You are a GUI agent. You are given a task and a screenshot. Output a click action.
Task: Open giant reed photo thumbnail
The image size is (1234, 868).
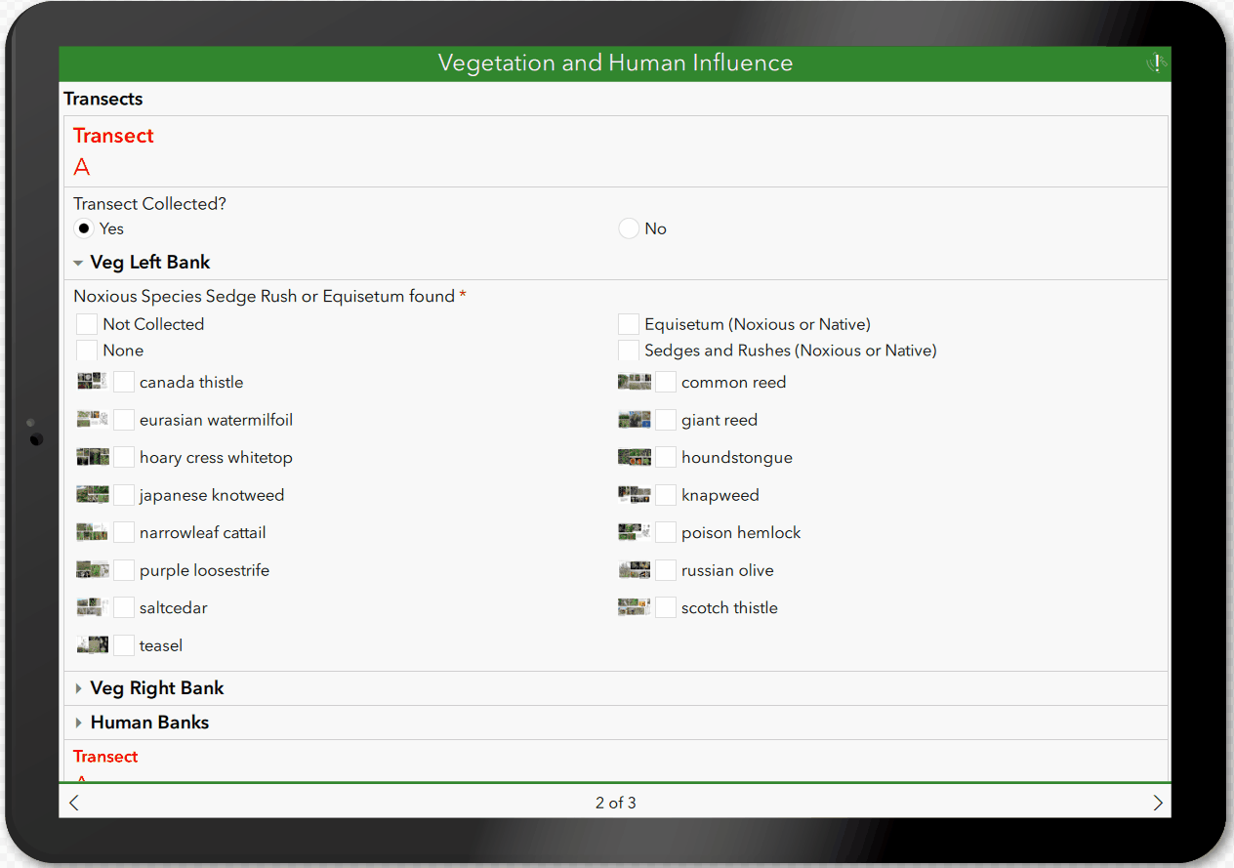635,420
